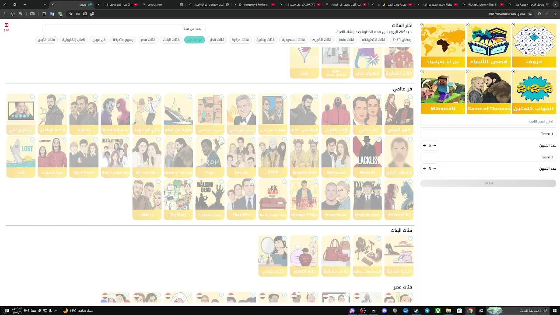Screen dimensions: 560x315
Task: Decrease Team 1 player count
Action: 434,145
